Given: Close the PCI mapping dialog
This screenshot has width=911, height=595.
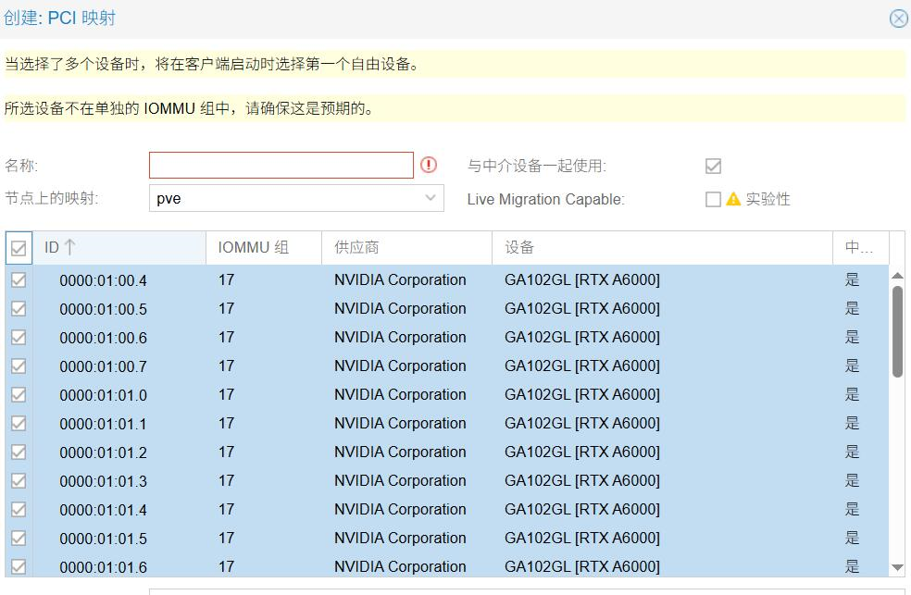Looking at the screenshot, I should click(x=899, y=19).
